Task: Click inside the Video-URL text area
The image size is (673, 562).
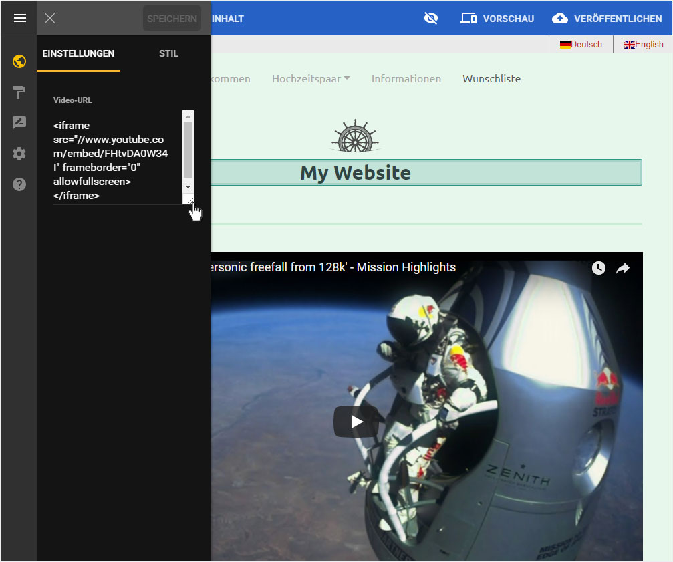Action: (x=118, y=158)
